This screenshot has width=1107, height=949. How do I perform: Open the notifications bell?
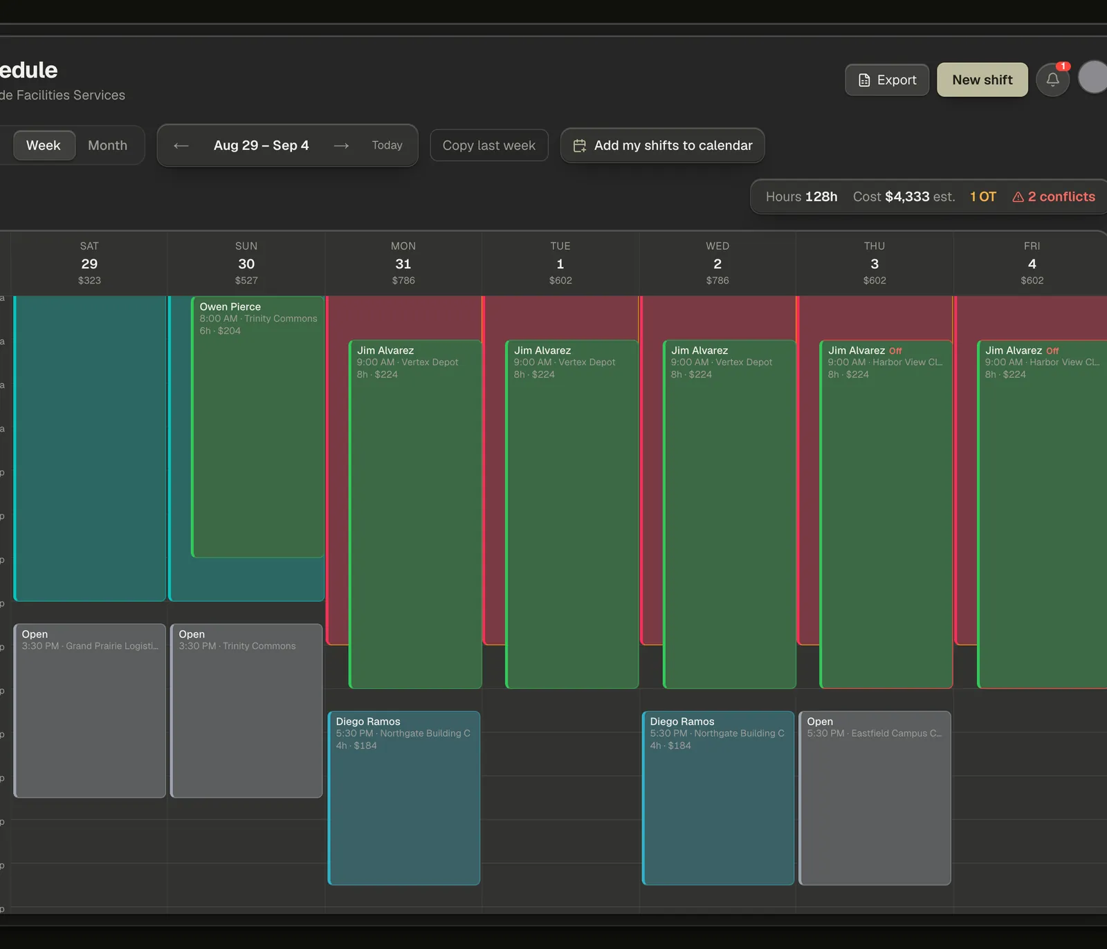tap(1052, 80)
